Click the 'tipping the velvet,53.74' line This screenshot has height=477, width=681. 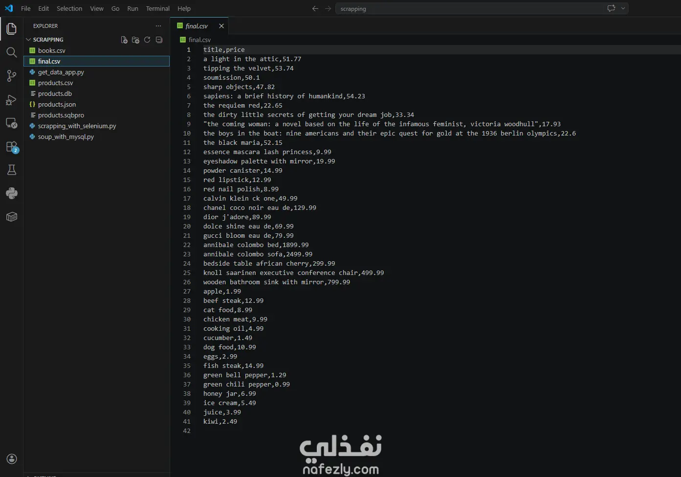coord(248,68)
